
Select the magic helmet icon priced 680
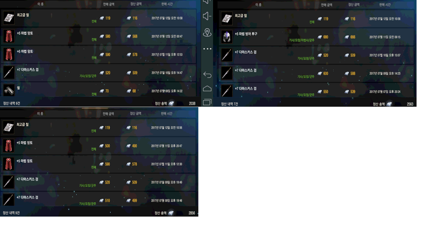click(x=227, y=37)
